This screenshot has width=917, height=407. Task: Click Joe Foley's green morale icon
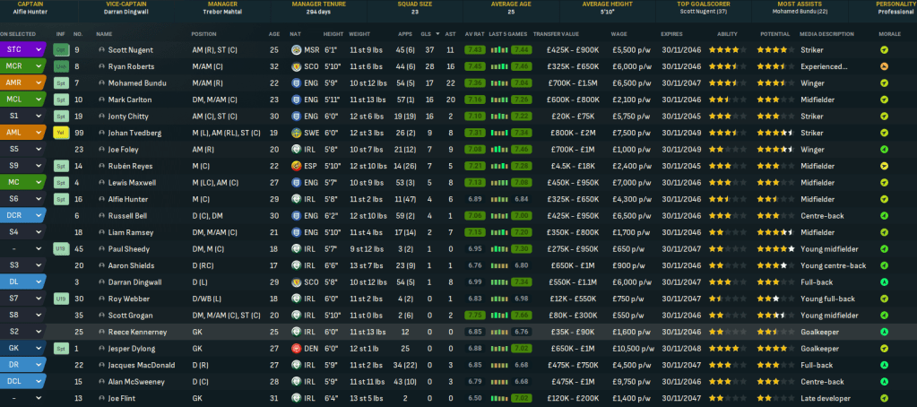click(x=885, y=149)
